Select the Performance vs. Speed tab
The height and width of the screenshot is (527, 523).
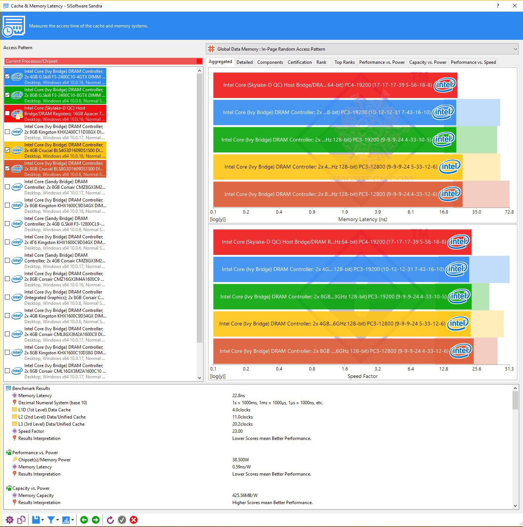point(473,62)
